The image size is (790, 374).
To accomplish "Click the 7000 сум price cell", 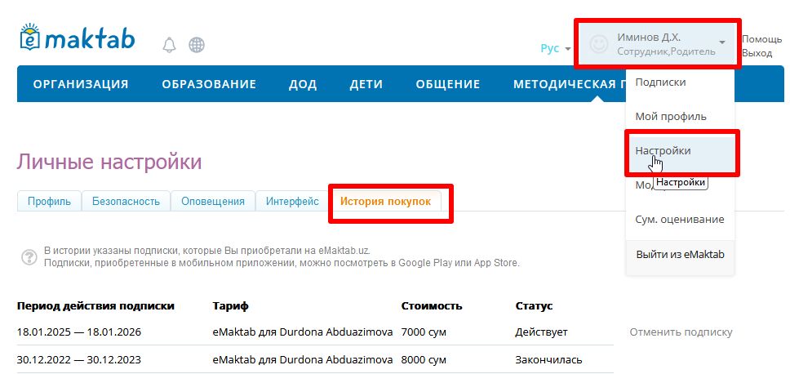I will pos(424,332).
